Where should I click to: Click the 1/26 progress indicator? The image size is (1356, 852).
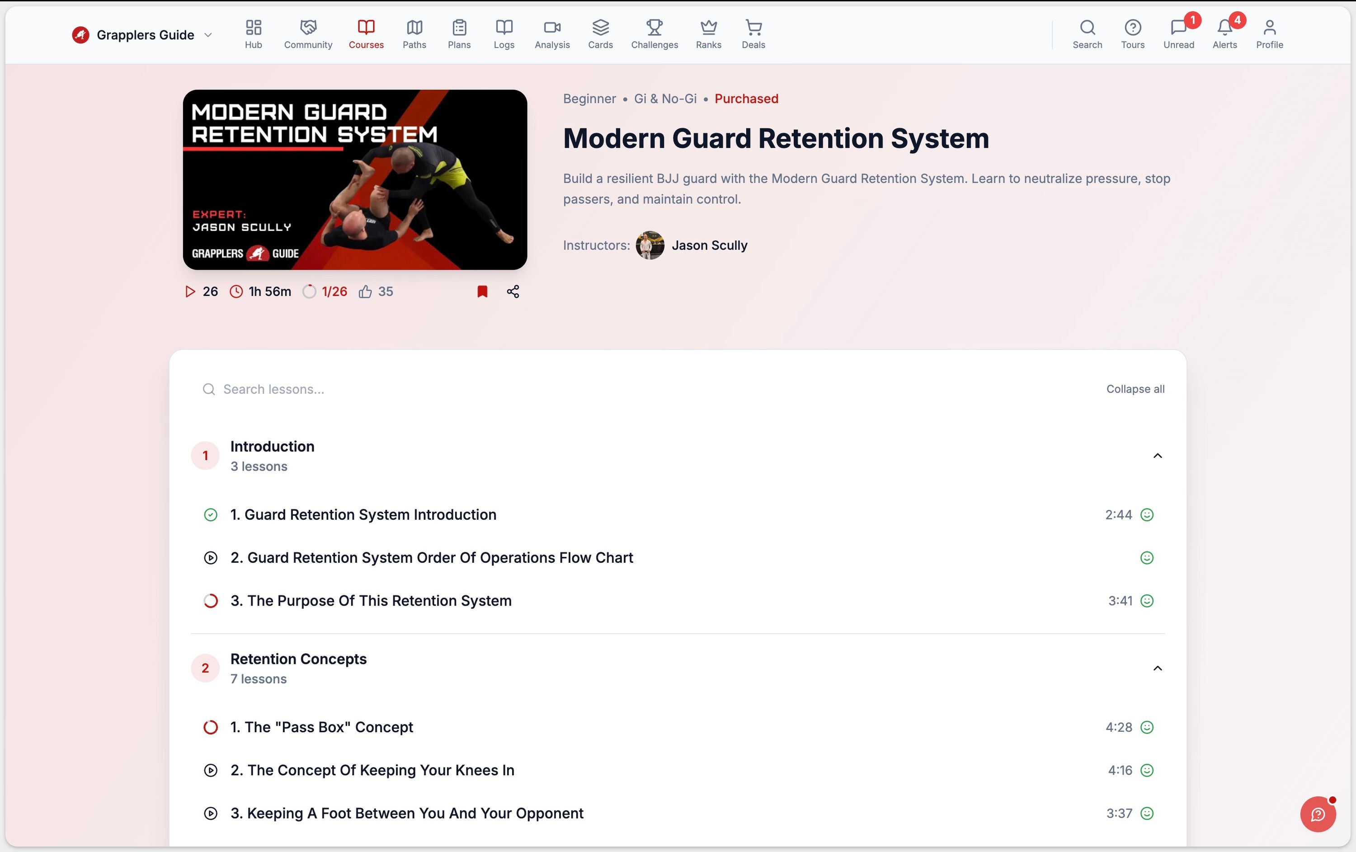[325, 291]
